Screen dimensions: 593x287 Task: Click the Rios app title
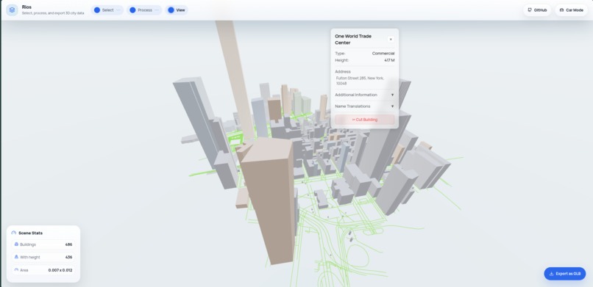click(26, 7)
